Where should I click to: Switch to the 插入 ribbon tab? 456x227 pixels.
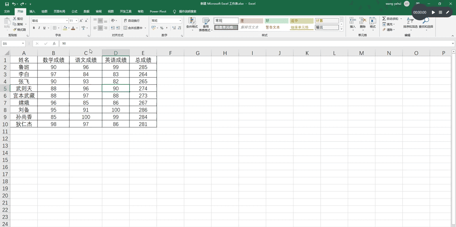[32, 11]
